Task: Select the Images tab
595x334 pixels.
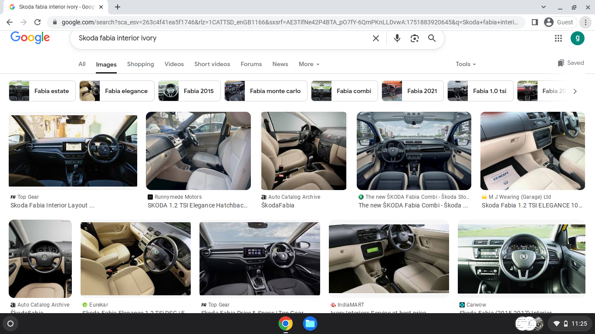Action: pos(106,64)
